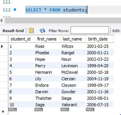The image size is (121, 115).
Task: Select the cell 2005-08-01
Action: (100, 98)
